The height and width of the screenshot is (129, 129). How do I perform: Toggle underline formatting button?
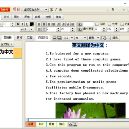click(x=27, y=24)
